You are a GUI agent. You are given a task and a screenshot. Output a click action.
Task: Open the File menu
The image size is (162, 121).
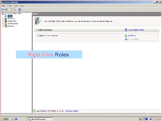click(3, 6)
